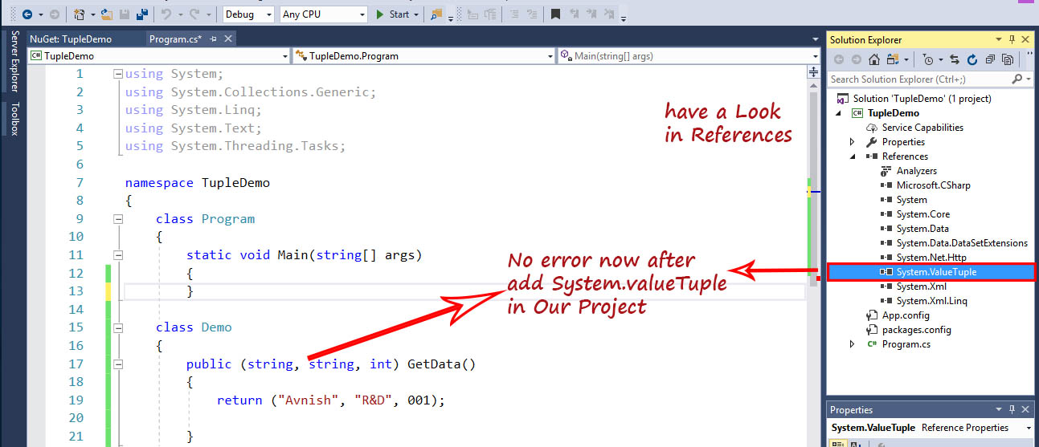
Task: Click the New Project toolbar icon
Action: tap(80, 14)
